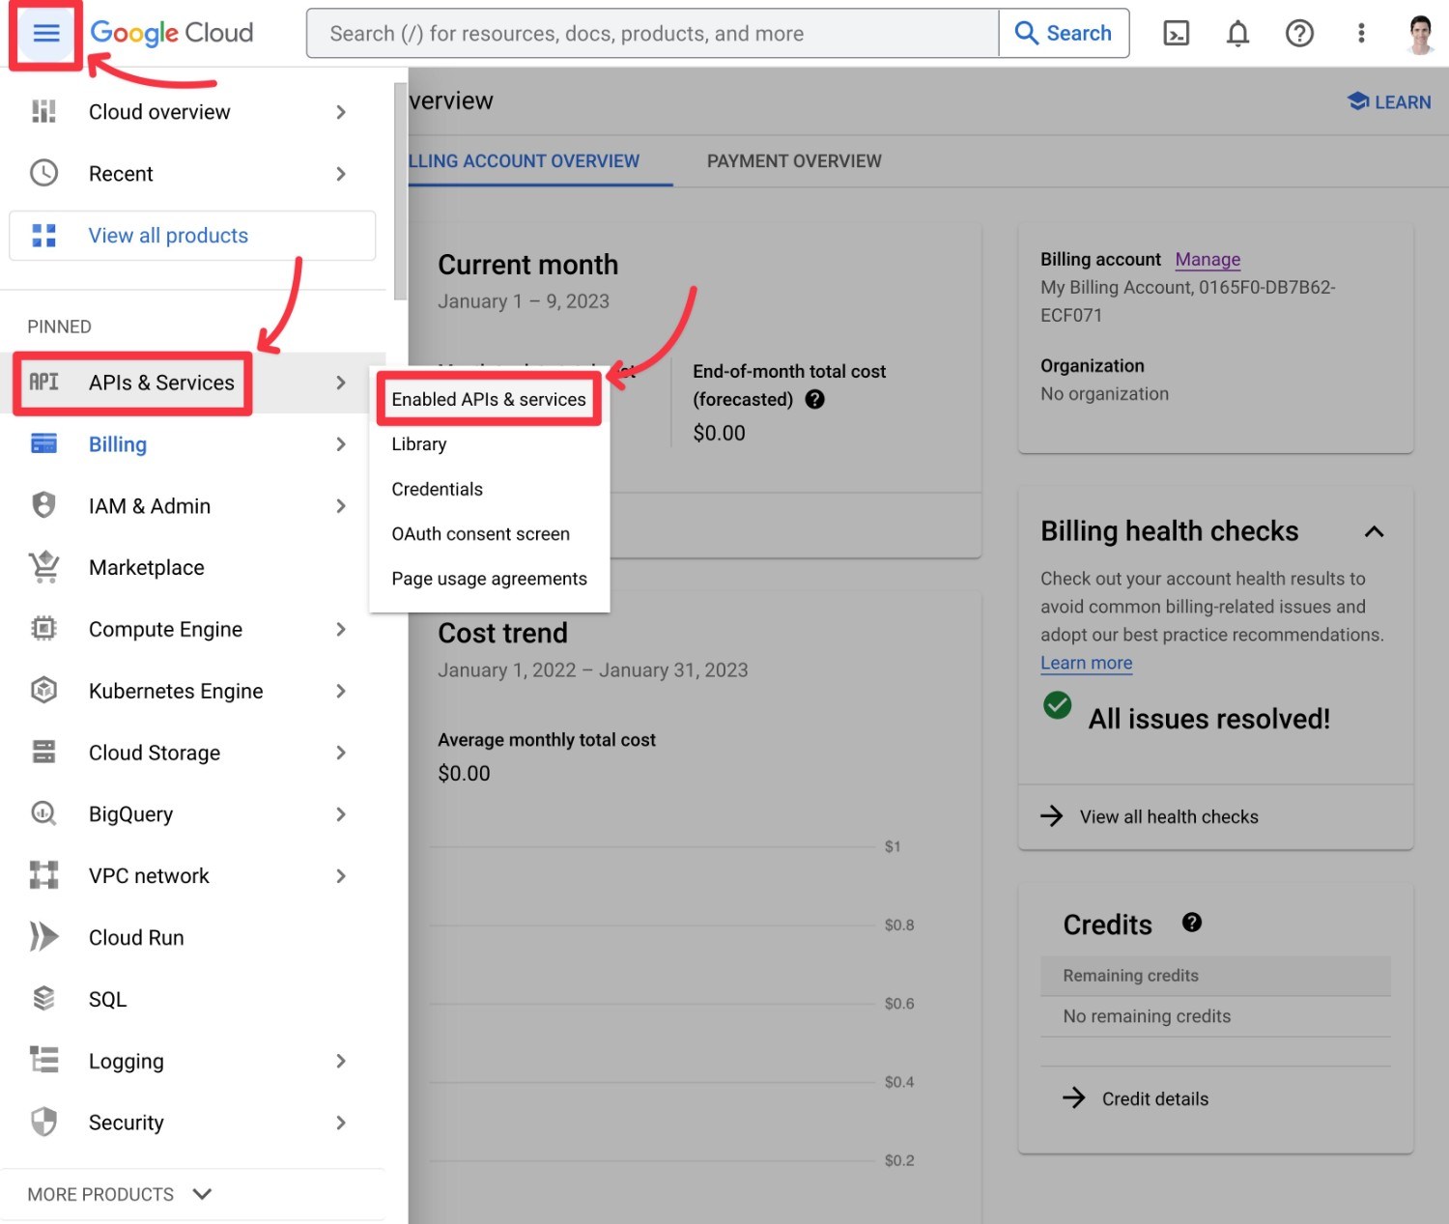Open the help question mark menu
1449x1224 pixels.
(1299, 33)
